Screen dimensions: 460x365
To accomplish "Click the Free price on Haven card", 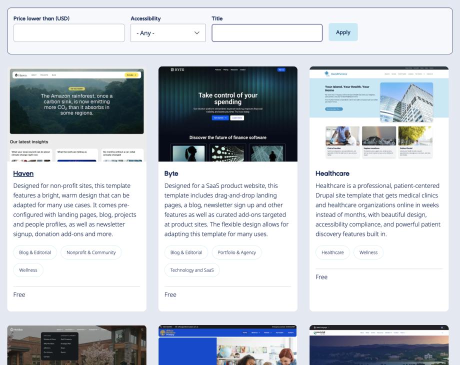I will click(x=19, y=294).
